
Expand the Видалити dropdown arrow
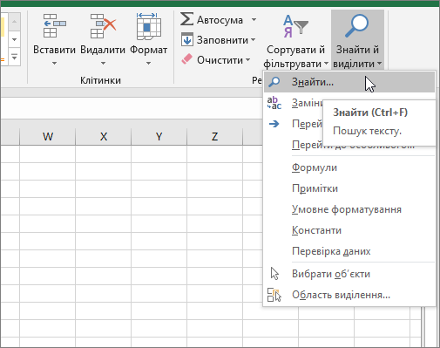coord(103,63)
